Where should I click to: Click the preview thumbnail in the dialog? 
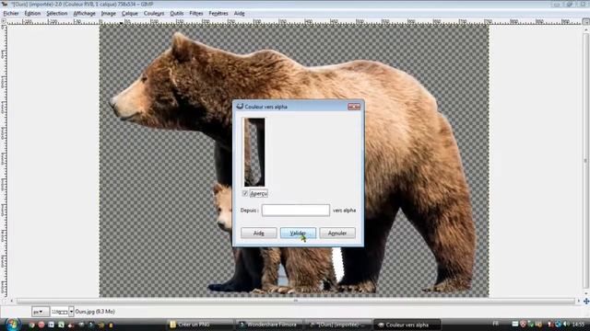[x=254, y=152]
